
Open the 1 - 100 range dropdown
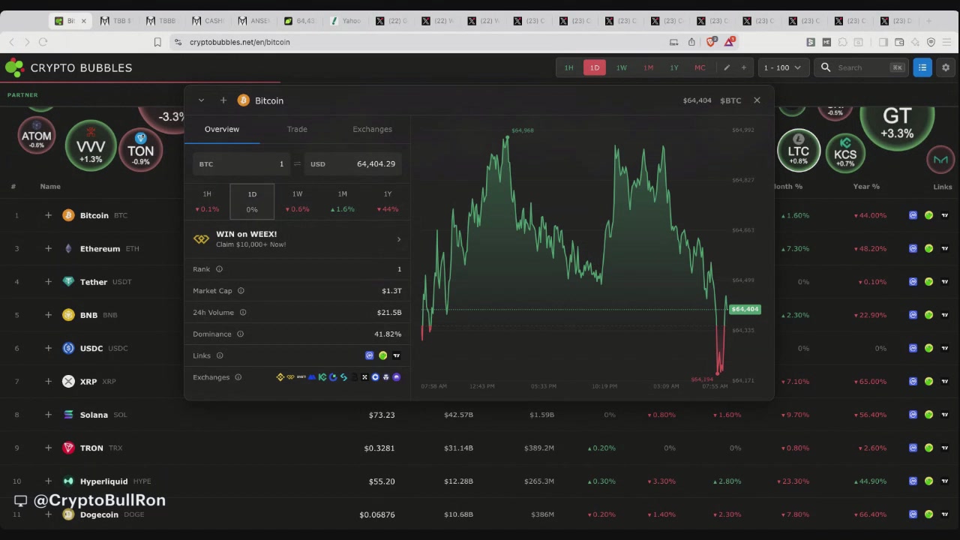782,67
